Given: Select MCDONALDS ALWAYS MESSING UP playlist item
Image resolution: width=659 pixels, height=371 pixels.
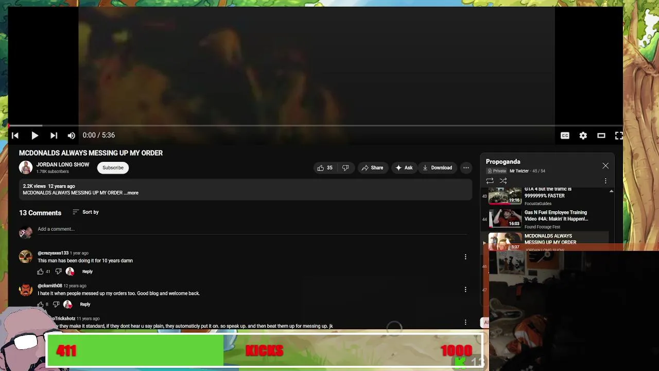Looking at the screenshot, I should (545, 240).
